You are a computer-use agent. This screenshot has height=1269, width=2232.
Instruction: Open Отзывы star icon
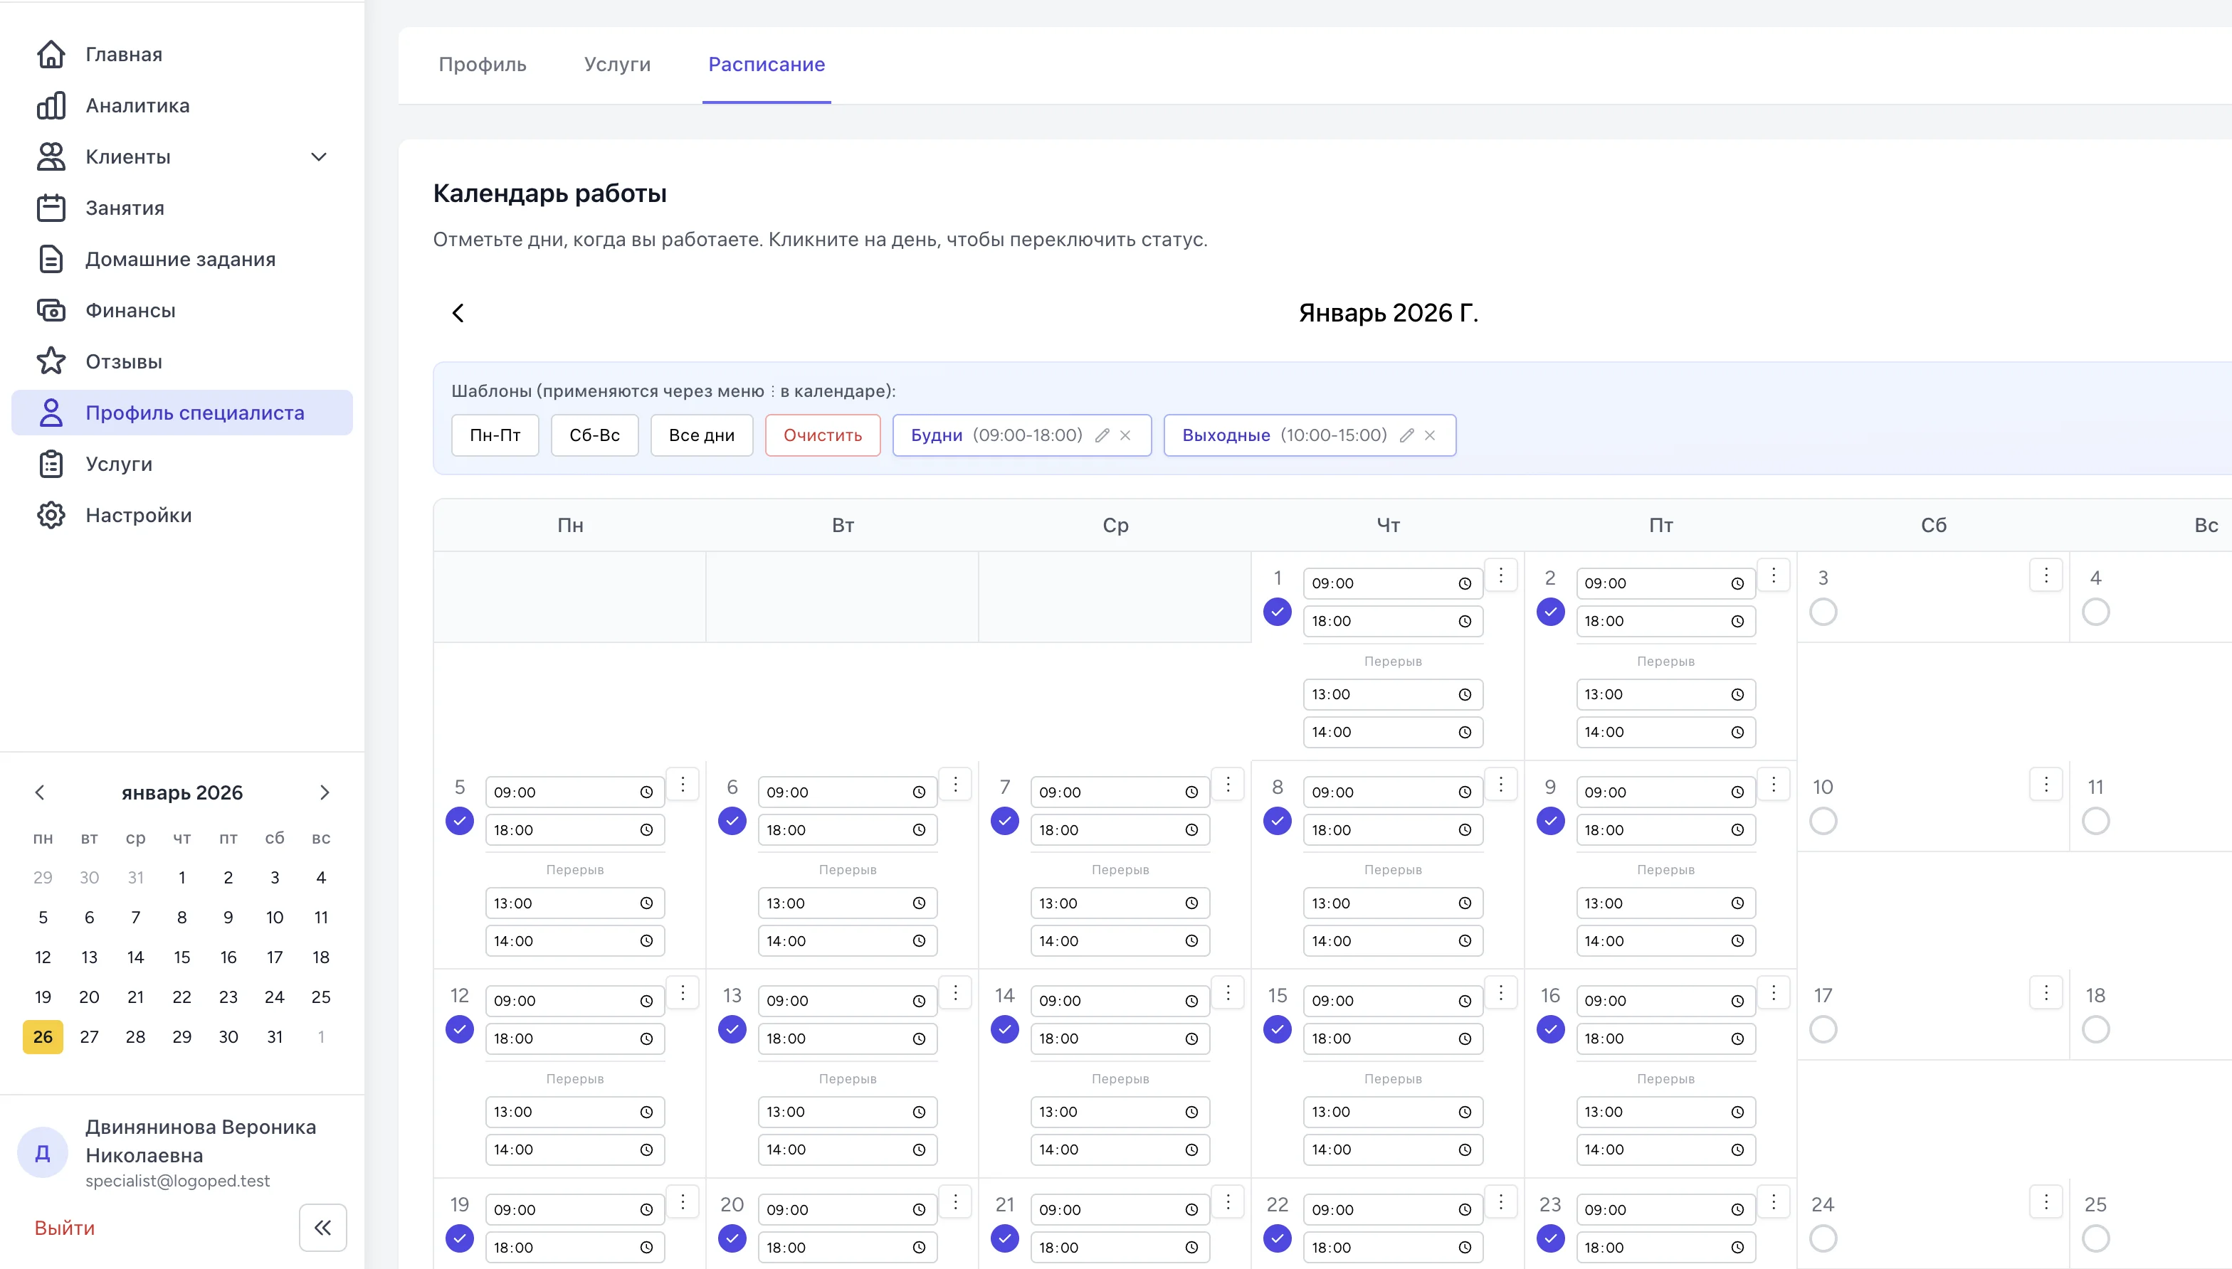point(51,361)
